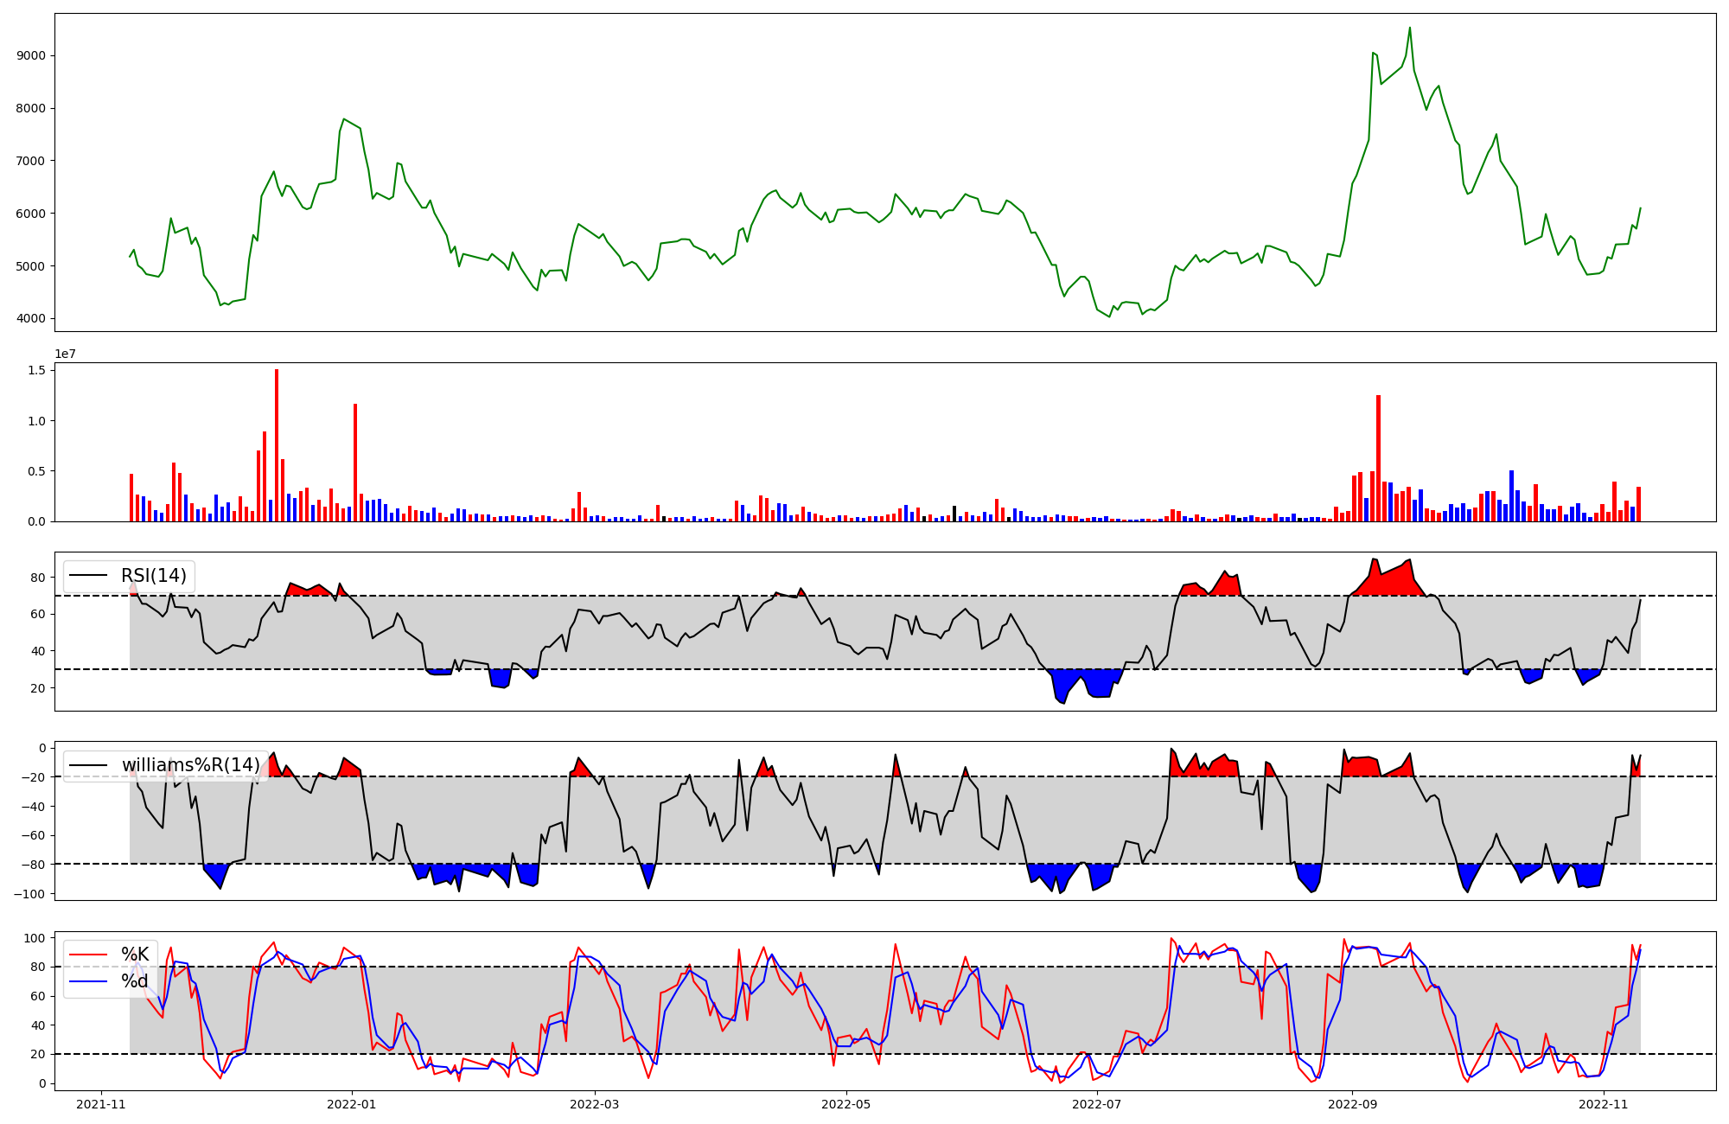Image resolution: width=1729 pixels, height=1124 pixels.
Task: Click the williams%R(14) legend label
Action: point(190,765)
